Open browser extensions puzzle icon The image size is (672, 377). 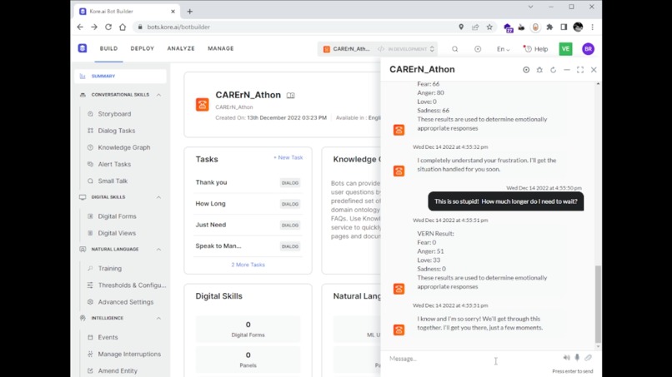pyautogui.click(x=549, y=27)
